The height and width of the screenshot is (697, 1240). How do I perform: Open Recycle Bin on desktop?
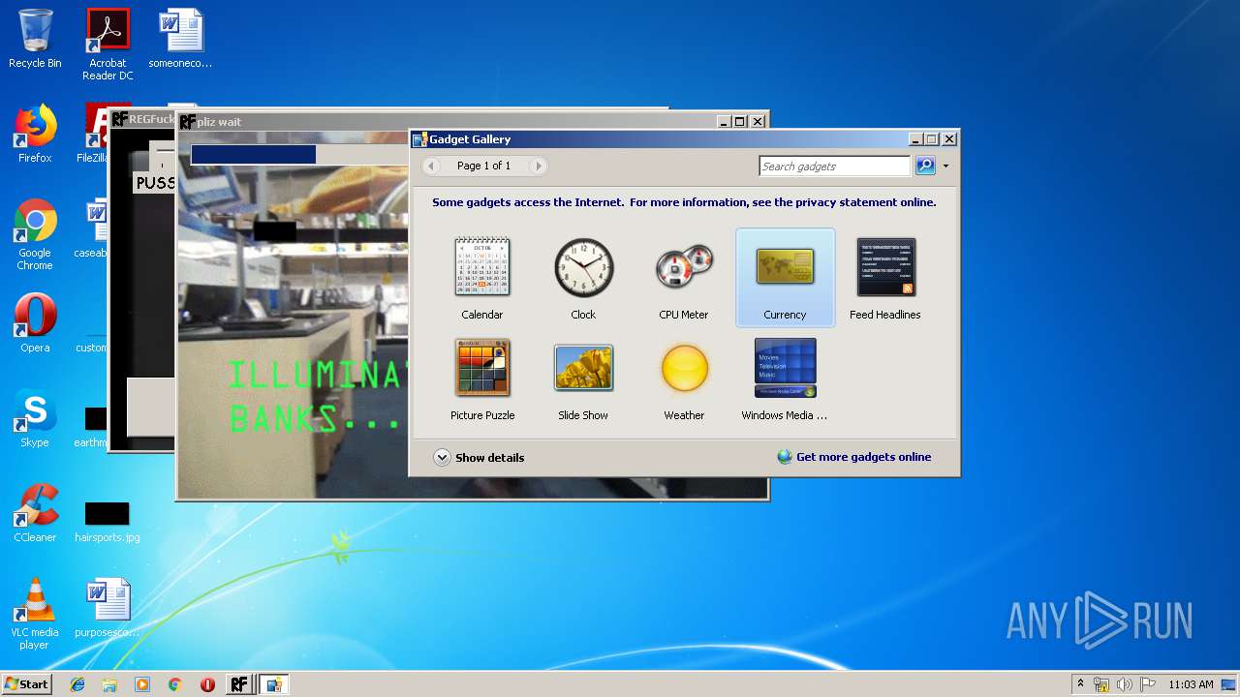35,39
